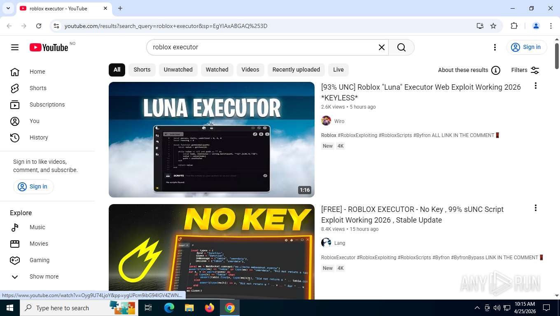The height and width of the screenshot is (316, 560).
Task: Open File Explorer from taskbar
Action: click(x=189, y=308)
